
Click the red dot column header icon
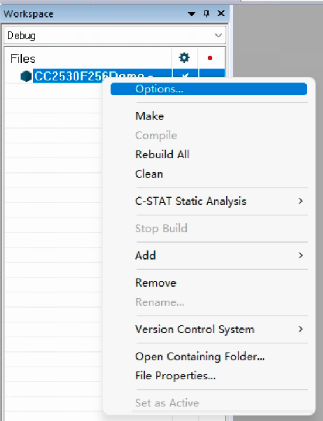(210, 58)
